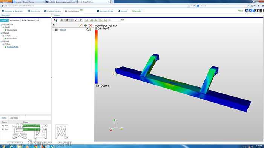Click the Name column header in Job Status

point(5,122)
